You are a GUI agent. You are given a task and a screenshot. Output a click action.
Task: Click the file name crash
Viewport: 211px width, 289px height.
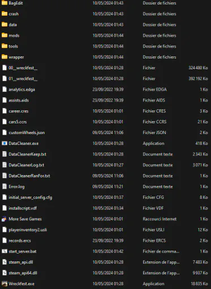point(14,14)
